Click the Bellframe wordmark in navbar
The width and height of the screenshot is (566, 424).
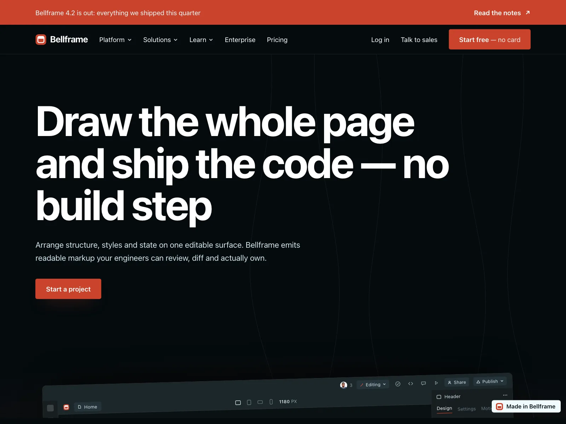coord(69,40)
